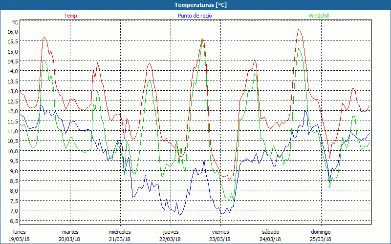This screenshot has width=391, height=244.
Task: Click the 14,5 y-axis value
Action: pyautogui.click(x=12, y=61)
